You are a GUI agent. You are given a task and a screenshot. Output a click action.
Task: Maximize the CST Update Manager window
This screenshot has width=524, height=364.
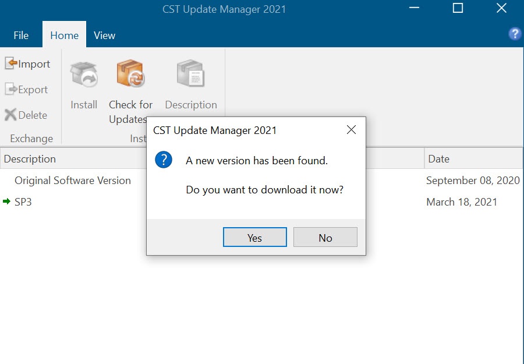pyautogui.click(x=458, y=8)
